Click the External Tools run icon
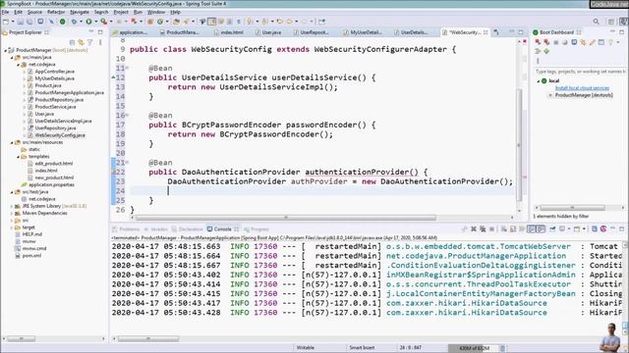Screen dimensions: 629x353 click(x=103, y=22)
